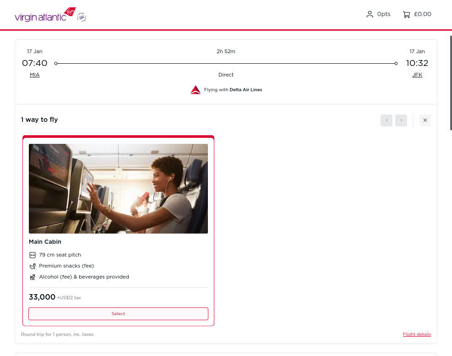Screen dimensions: 452x356
Task: Click the seat pitch icon
Action: (x=33, y=255)
